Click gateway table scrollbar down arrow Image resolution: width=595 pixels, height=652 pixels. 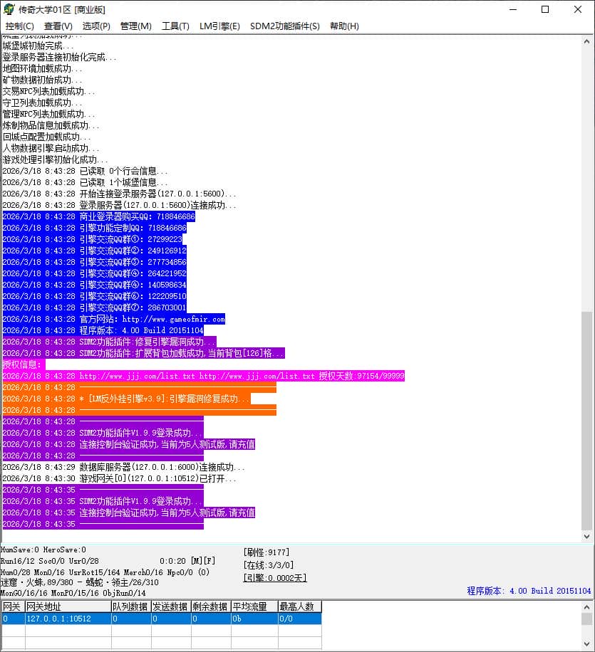(586, 644)
